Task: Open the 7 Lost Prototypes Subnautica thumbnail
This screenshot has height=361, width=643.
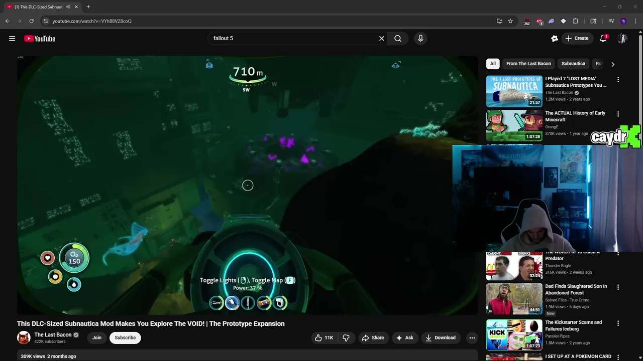Action: (514, 91)
